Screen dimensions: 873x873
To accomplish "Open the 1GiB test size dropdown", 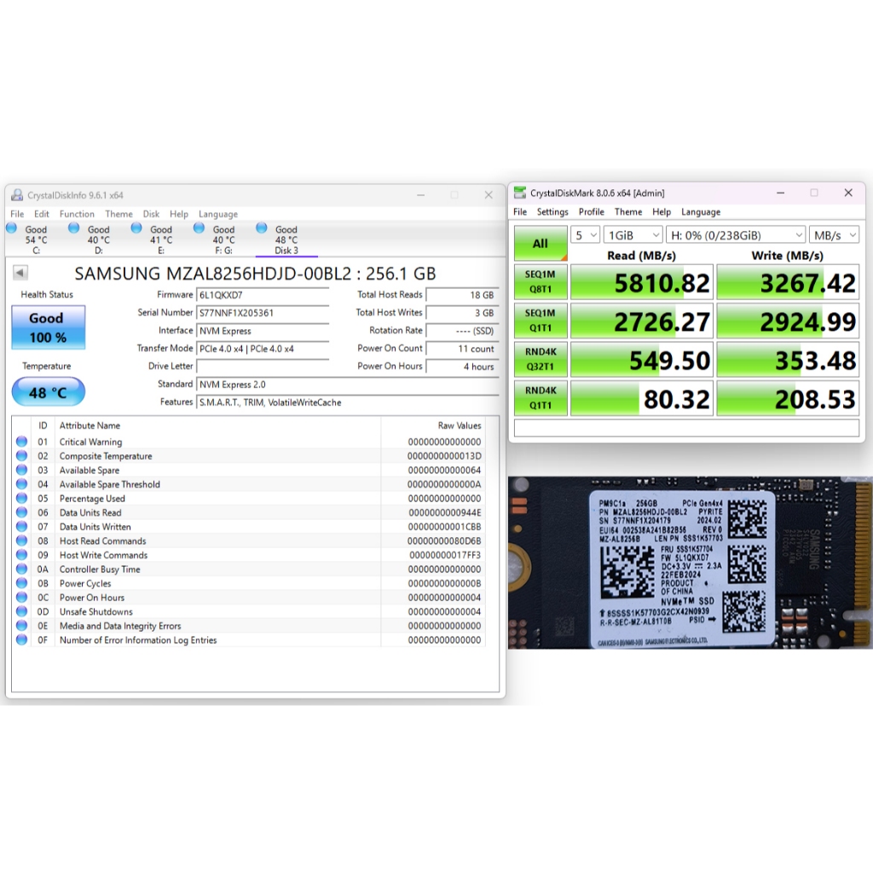I will coord(633,234).
